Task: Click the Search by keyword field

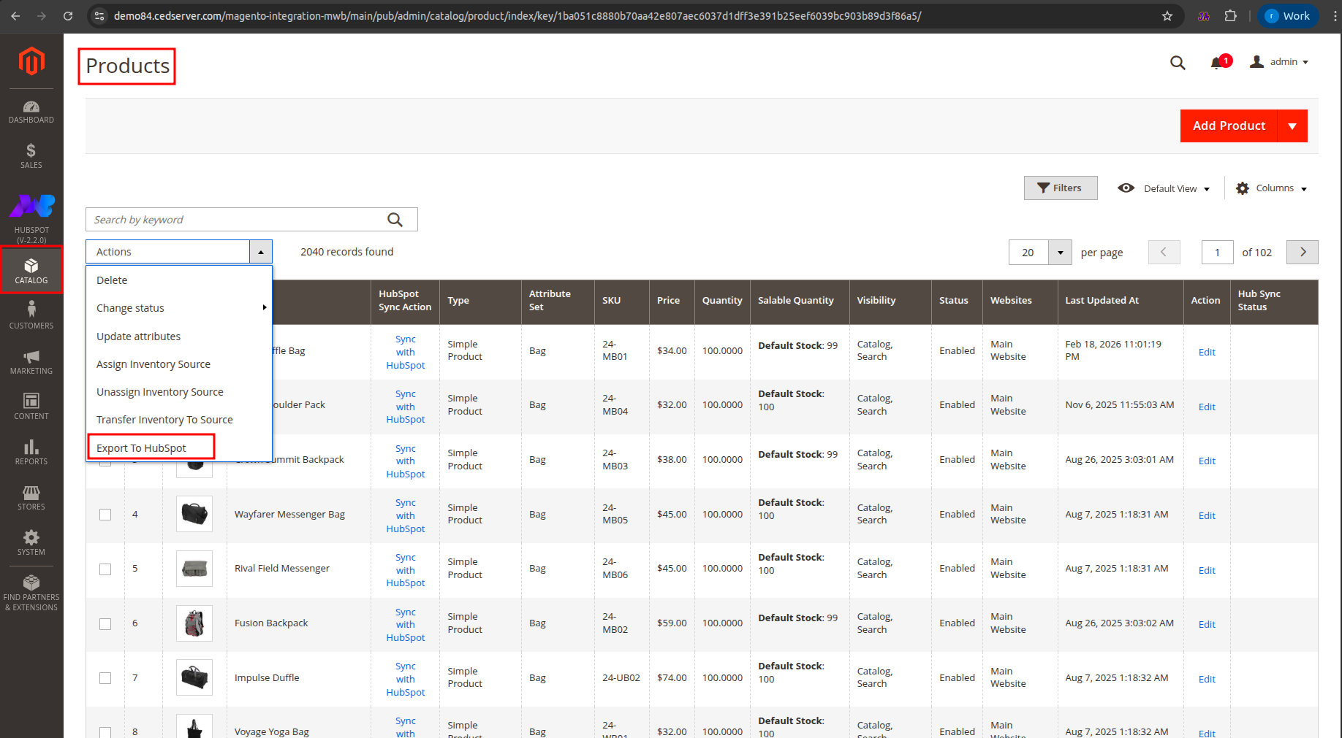Action: coord(238,220)
